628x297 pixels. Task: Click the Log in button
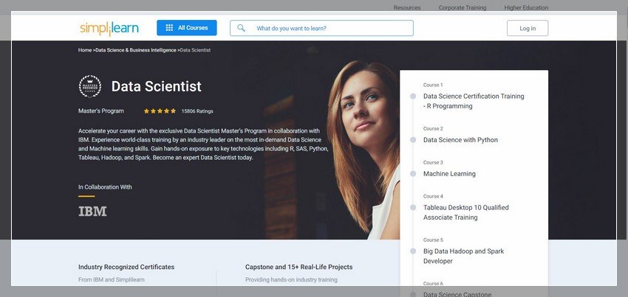pos(528,29)
